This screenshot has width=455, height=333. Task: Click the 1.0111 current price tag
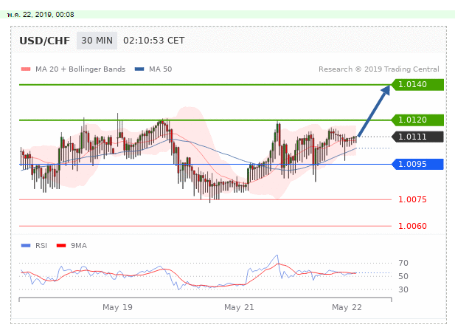pos(417,137)
